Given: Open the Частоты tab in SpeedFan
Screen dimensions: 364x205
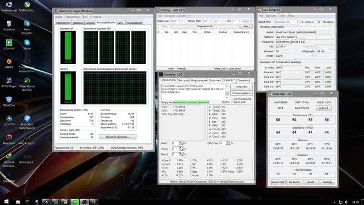Looking at the screenshot, I should (183, 80).
